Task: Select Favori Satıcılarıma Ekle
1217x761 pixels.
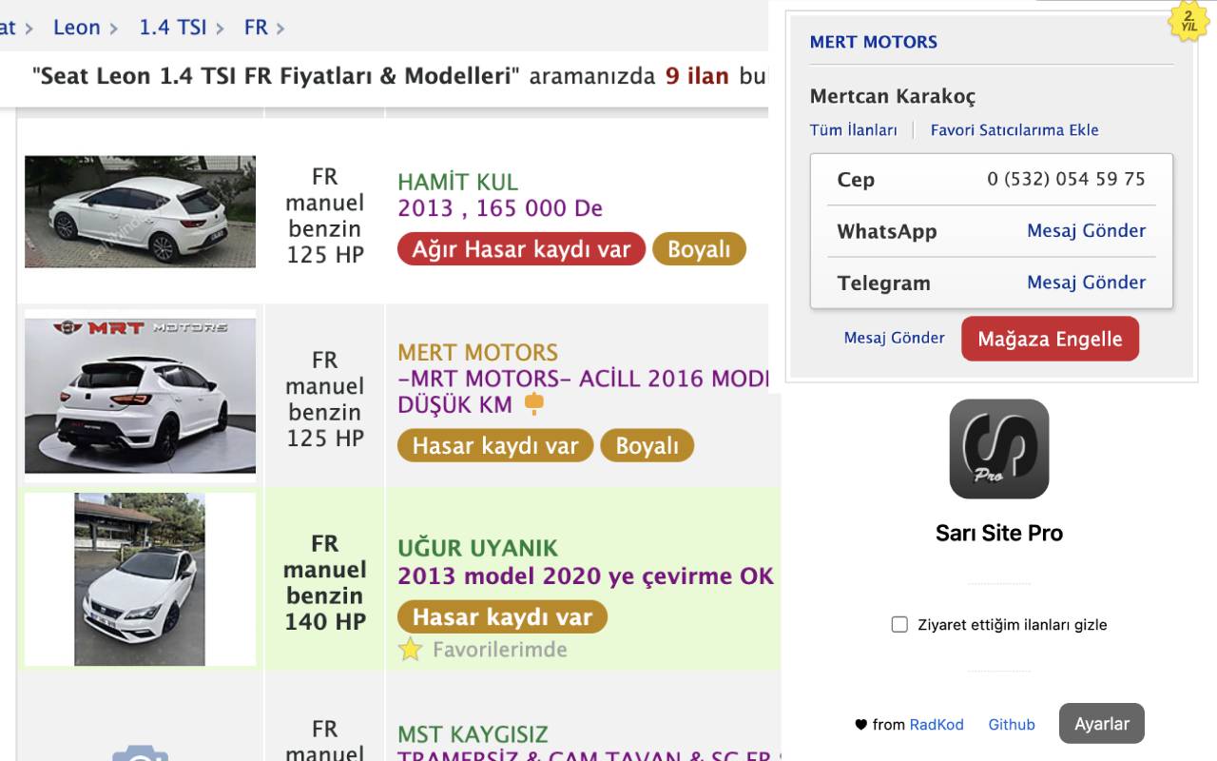Action: pyautogui.click(x=1014, y=130)
